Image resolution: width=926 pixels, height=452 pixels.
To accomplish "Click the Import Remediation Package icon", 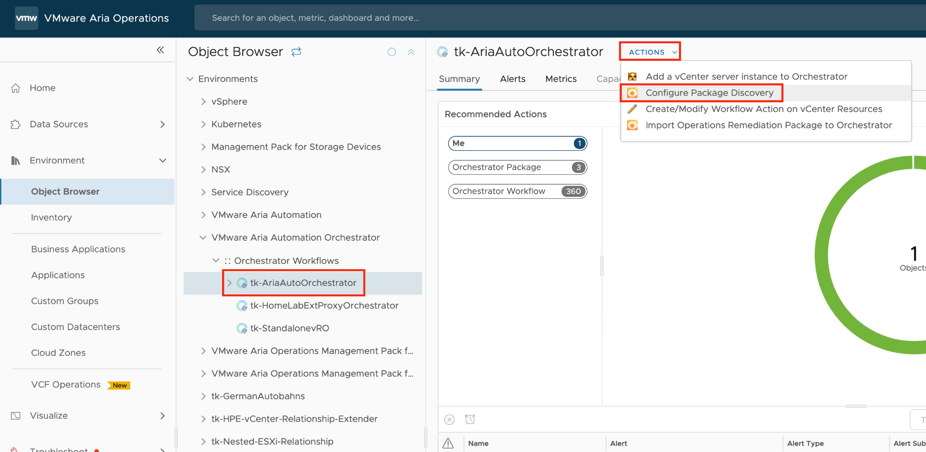I will coord(632,125).
